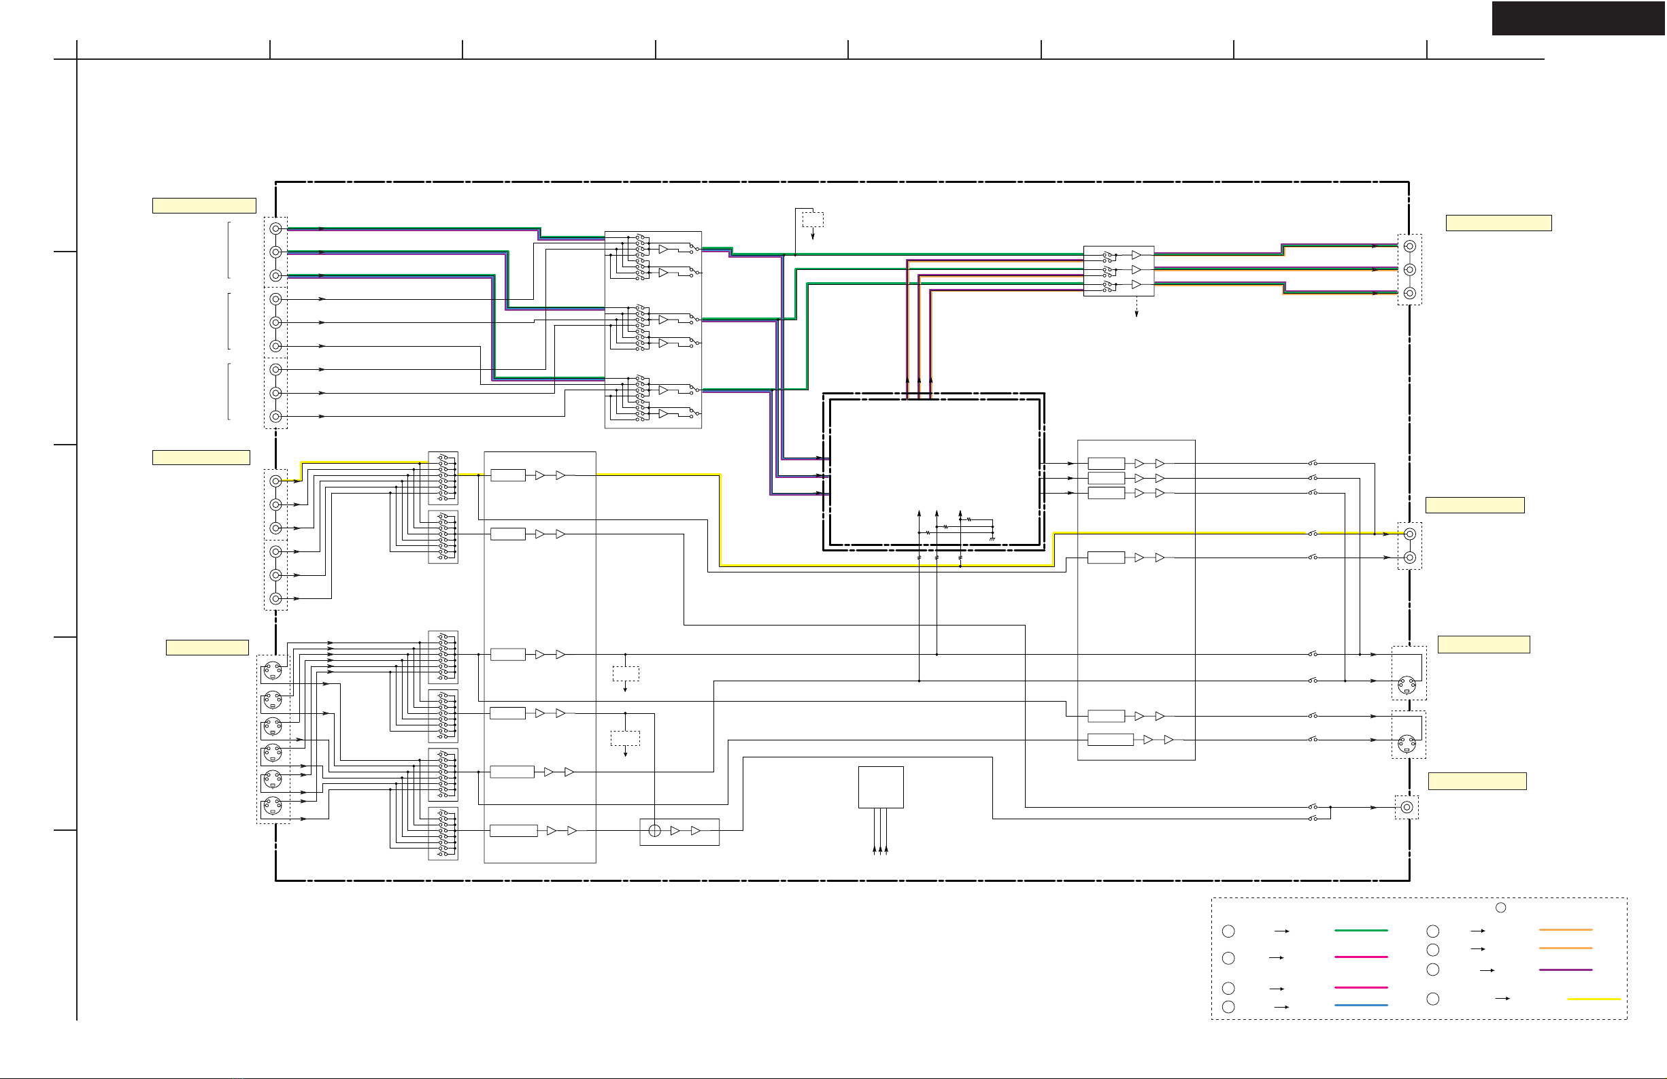Toggle the switch on the yellow output line

pyautogui.click(x=1313, y=534)
